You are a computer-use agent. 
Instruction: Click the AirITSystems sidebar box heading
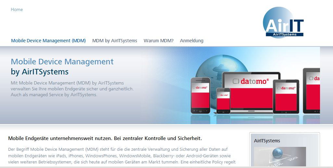click(267, 141)
